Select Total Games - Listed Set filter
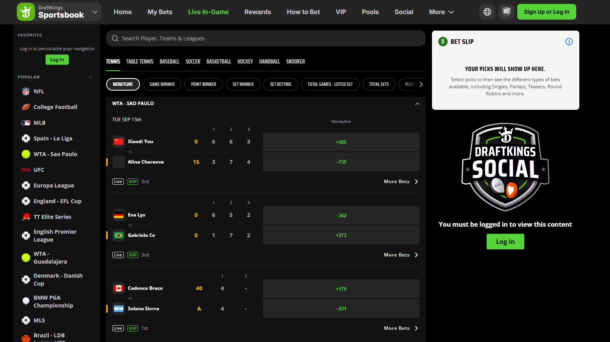Viewport: 610px width, 342px height. (x=330, y=84)
